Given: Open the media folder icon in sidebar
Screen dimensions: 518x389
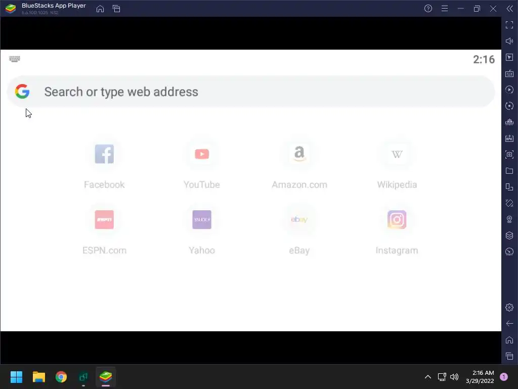Looking at the screenshot, I should (509, 171).
